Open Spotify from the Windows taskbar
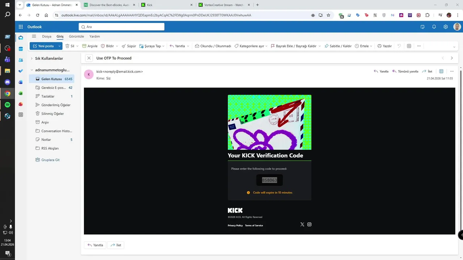The width and height of the screenshot is (463, 260). pos(8,105)
